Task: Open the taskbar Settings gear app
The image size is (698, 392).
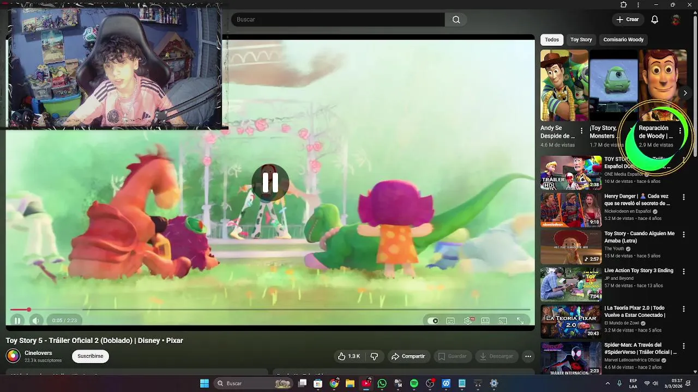Action: (494, 383)
